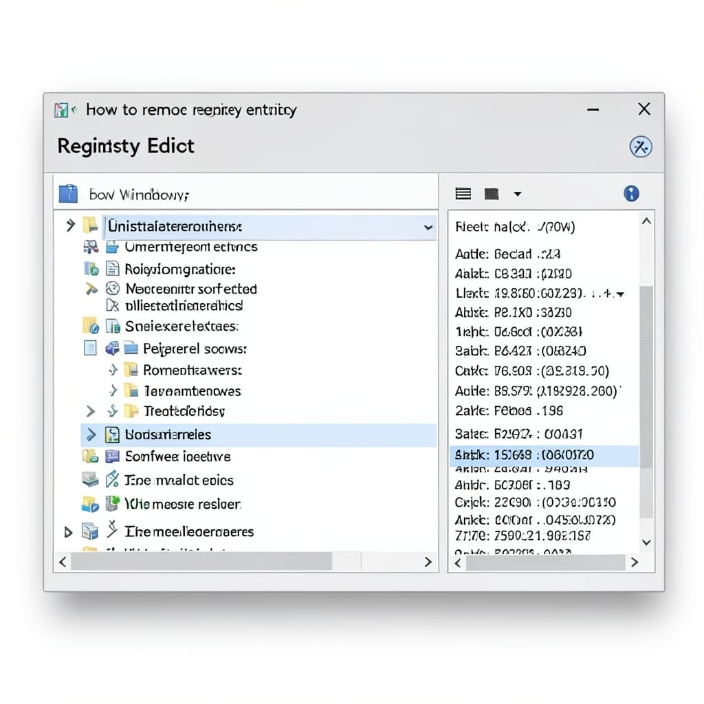The width and height of the screenshot is (704, 704).
Task: Select the Sonfwee ioeetive tree item
Action: point(178,456)
